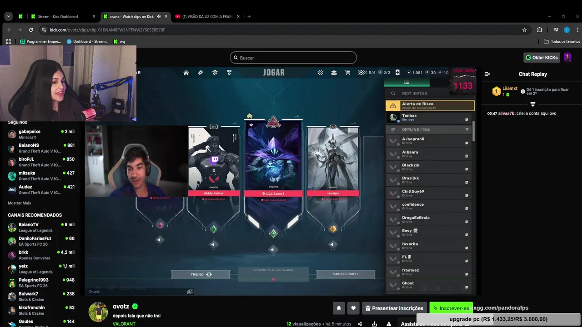Viewport: 582px width, 327px height.
Task: Open the media controls icon in toolbar
Action: click(x=556, y=30)
